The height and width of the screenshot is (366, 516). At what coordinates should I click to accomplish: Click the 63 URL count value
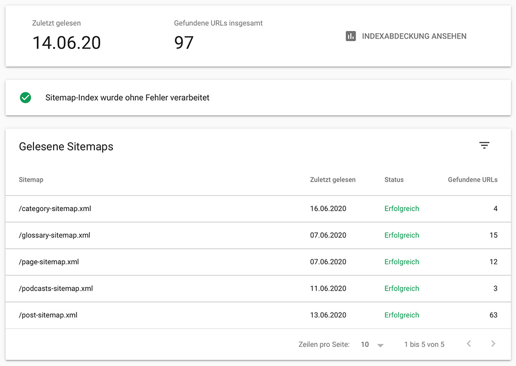[493, 315]
